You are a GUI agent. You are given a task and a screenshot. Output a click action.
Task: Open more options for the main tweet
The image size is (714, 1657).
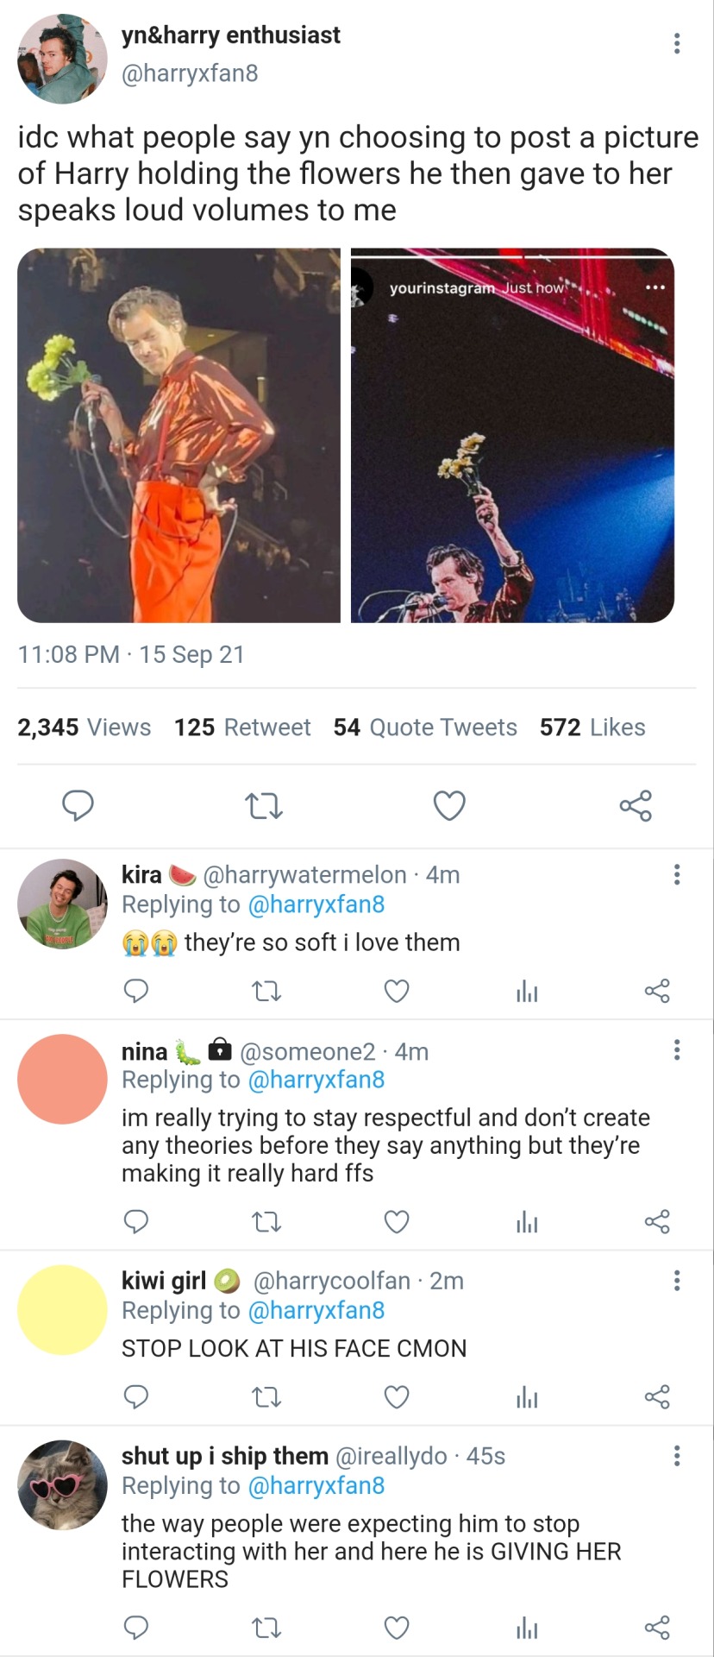click(677, 43)
